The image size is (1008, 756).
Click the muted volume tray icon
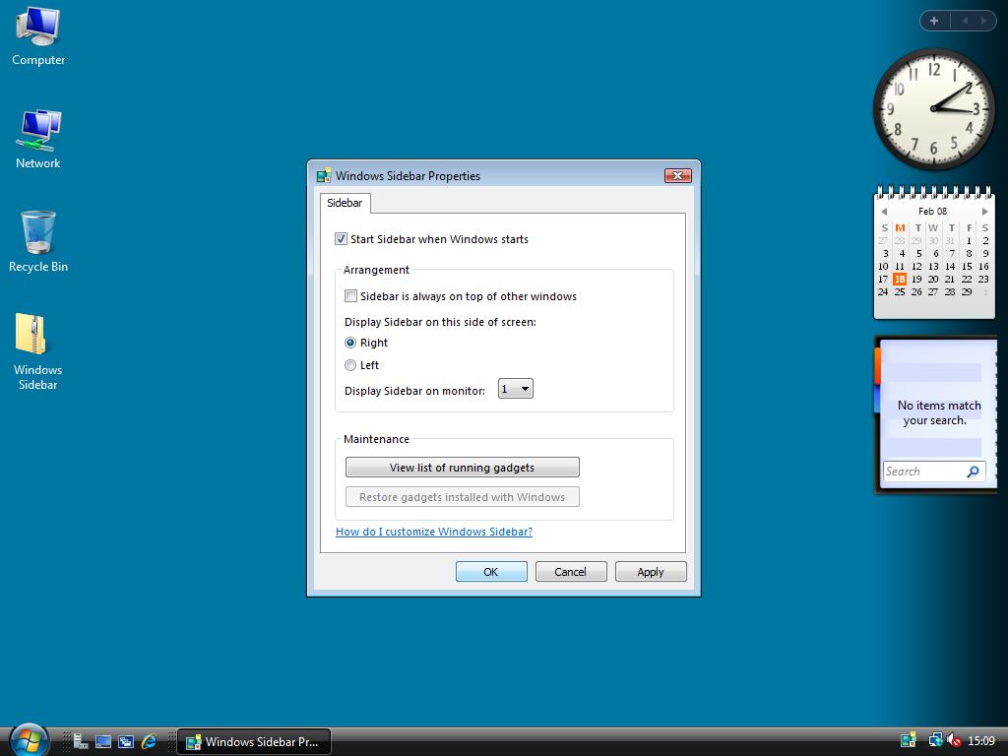click(954, 740)
